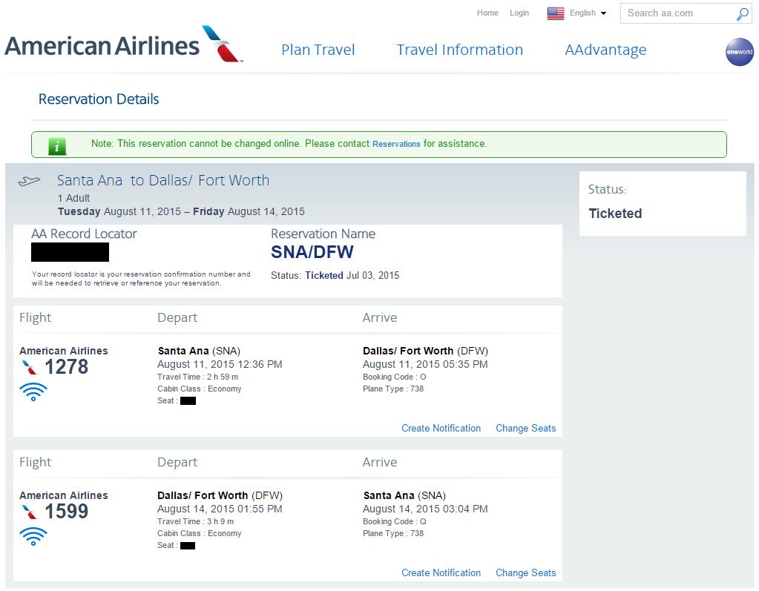This screenshot has width=759, height=591.
Task: Change Seats for flight 1599
Action: pos(526,572)
